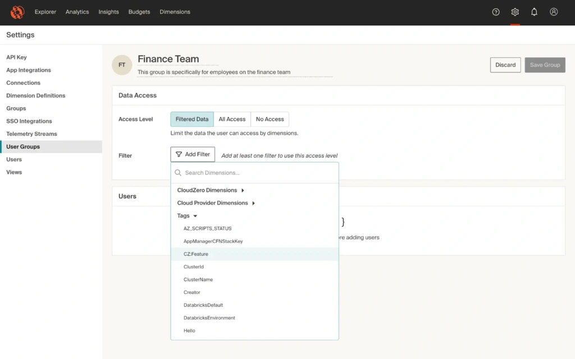This screenshot has height=359, width=575.
Task: Edit the group description text field
Action: [235, 72]
